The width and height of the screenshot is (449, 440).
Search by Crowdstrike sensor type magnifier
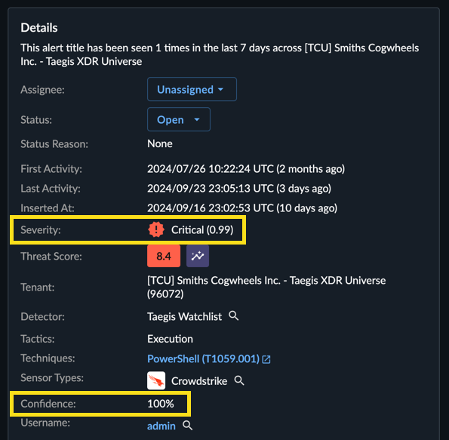click(x=239, y=380)
